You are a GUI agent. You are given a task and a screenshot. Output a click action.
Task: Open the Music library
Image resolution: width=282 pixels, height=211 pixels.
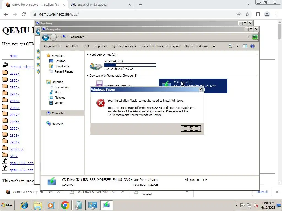click(x=58, y=92)
